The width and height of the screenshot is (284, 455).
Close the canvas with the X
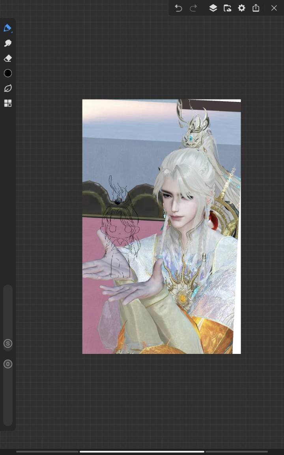274,8
